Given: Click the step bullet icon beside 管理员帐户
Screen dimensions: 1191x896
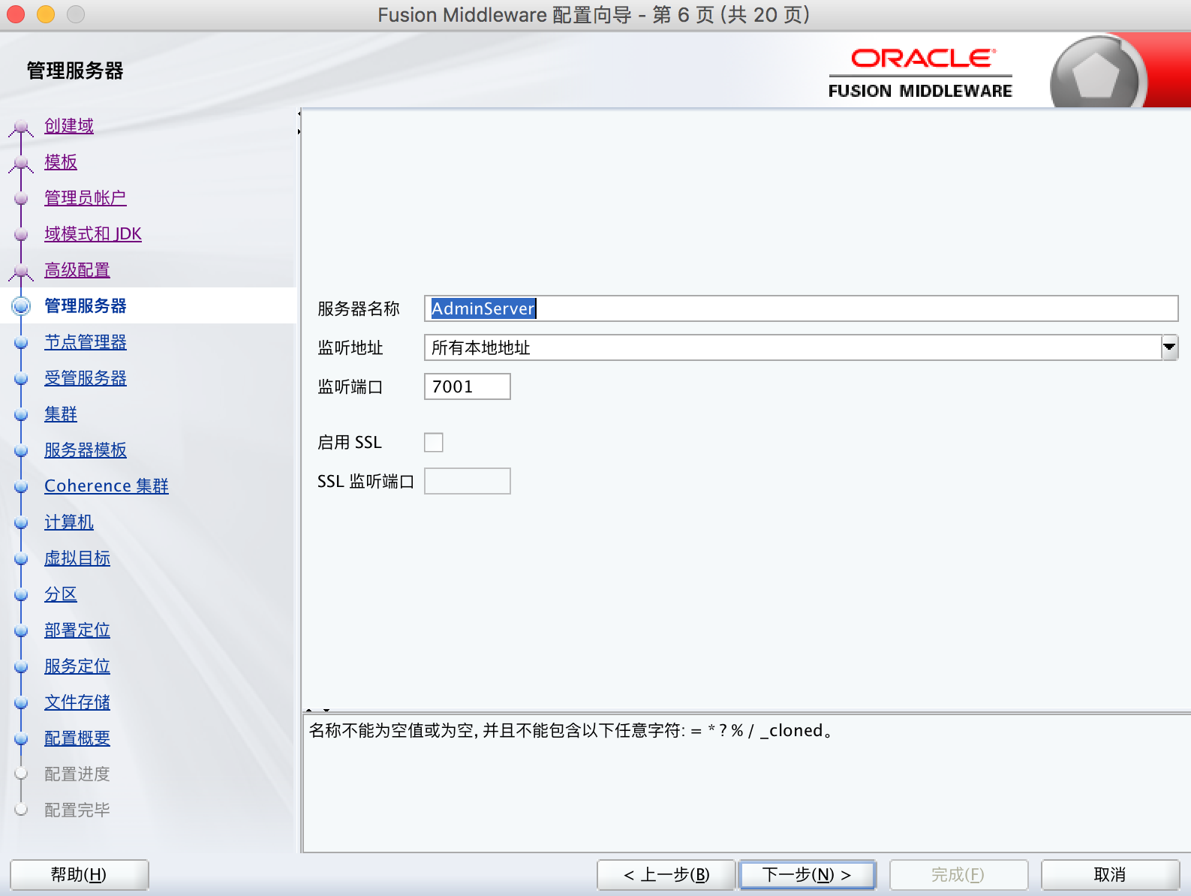Looking at the screenshot, I should 21,199.
